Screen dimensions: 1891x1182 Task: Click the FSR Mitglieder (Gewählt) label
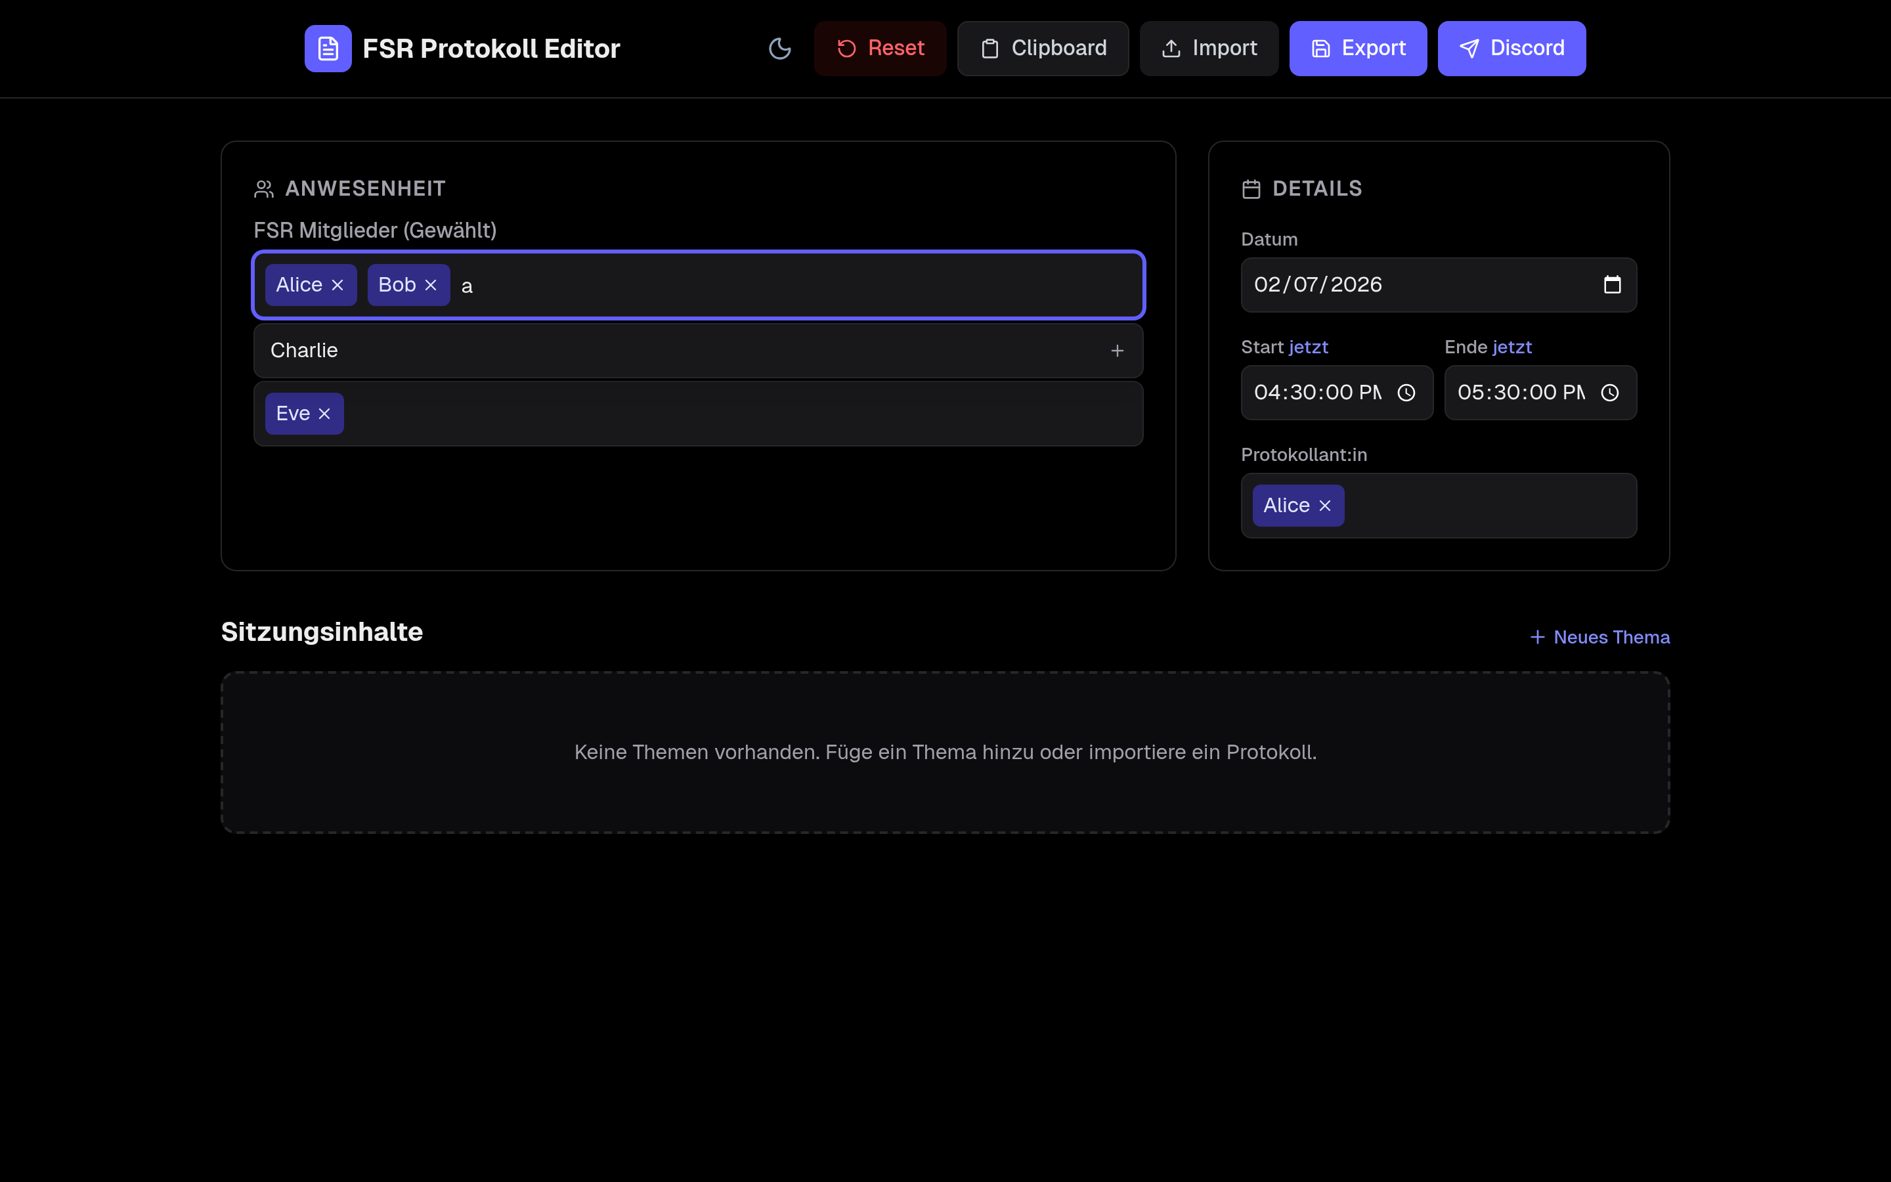tap(375, 230)
